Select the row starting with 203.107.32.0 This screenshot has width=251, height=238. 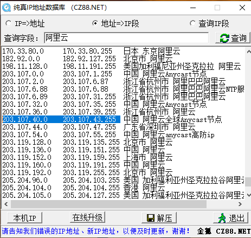123,104
